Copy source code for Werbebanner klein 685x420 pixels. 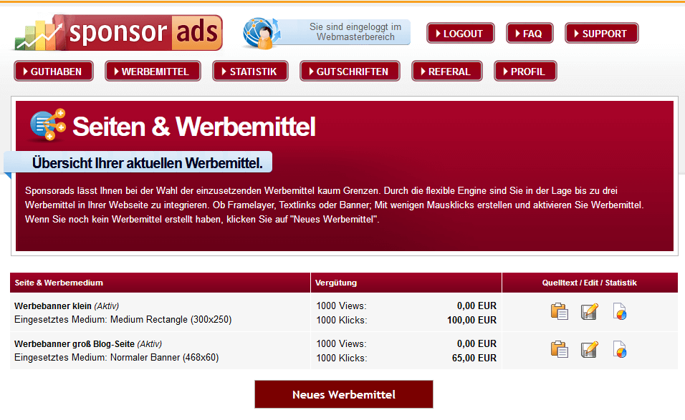tap(559, 312)
